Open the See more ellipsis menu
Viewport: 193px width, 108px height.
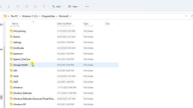coord(87,7)
